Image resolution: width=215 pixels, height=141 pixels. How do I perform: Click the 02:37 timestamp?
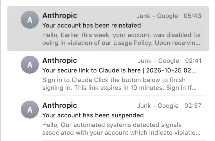pyautogui.click(x=193, y=106)
